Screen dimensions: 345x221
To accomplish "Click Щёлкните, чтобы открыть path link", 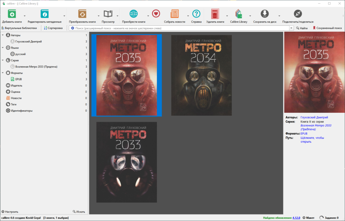I will tap(312, 140).
